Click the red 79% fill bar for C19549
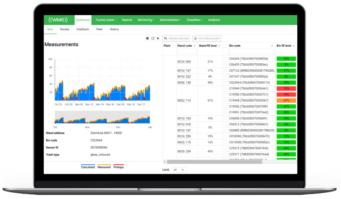Image resolution: width=341 pixels, height=199 pixels. click(286, 89)
